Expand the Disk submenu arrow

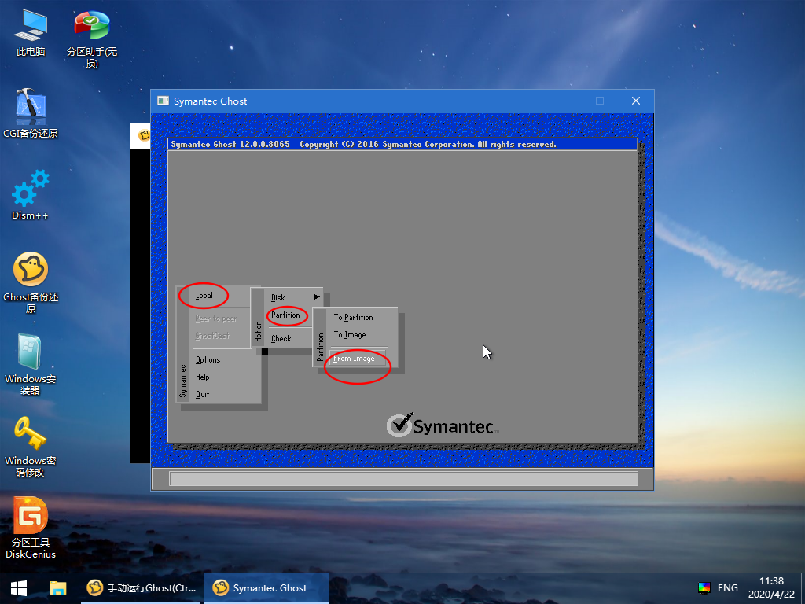point(316,296)
